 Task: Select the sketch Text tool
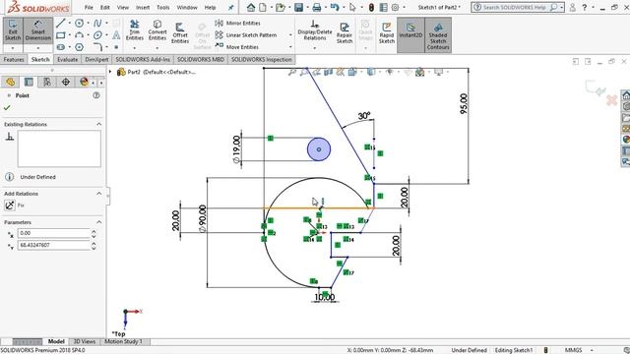click(116, 35)
